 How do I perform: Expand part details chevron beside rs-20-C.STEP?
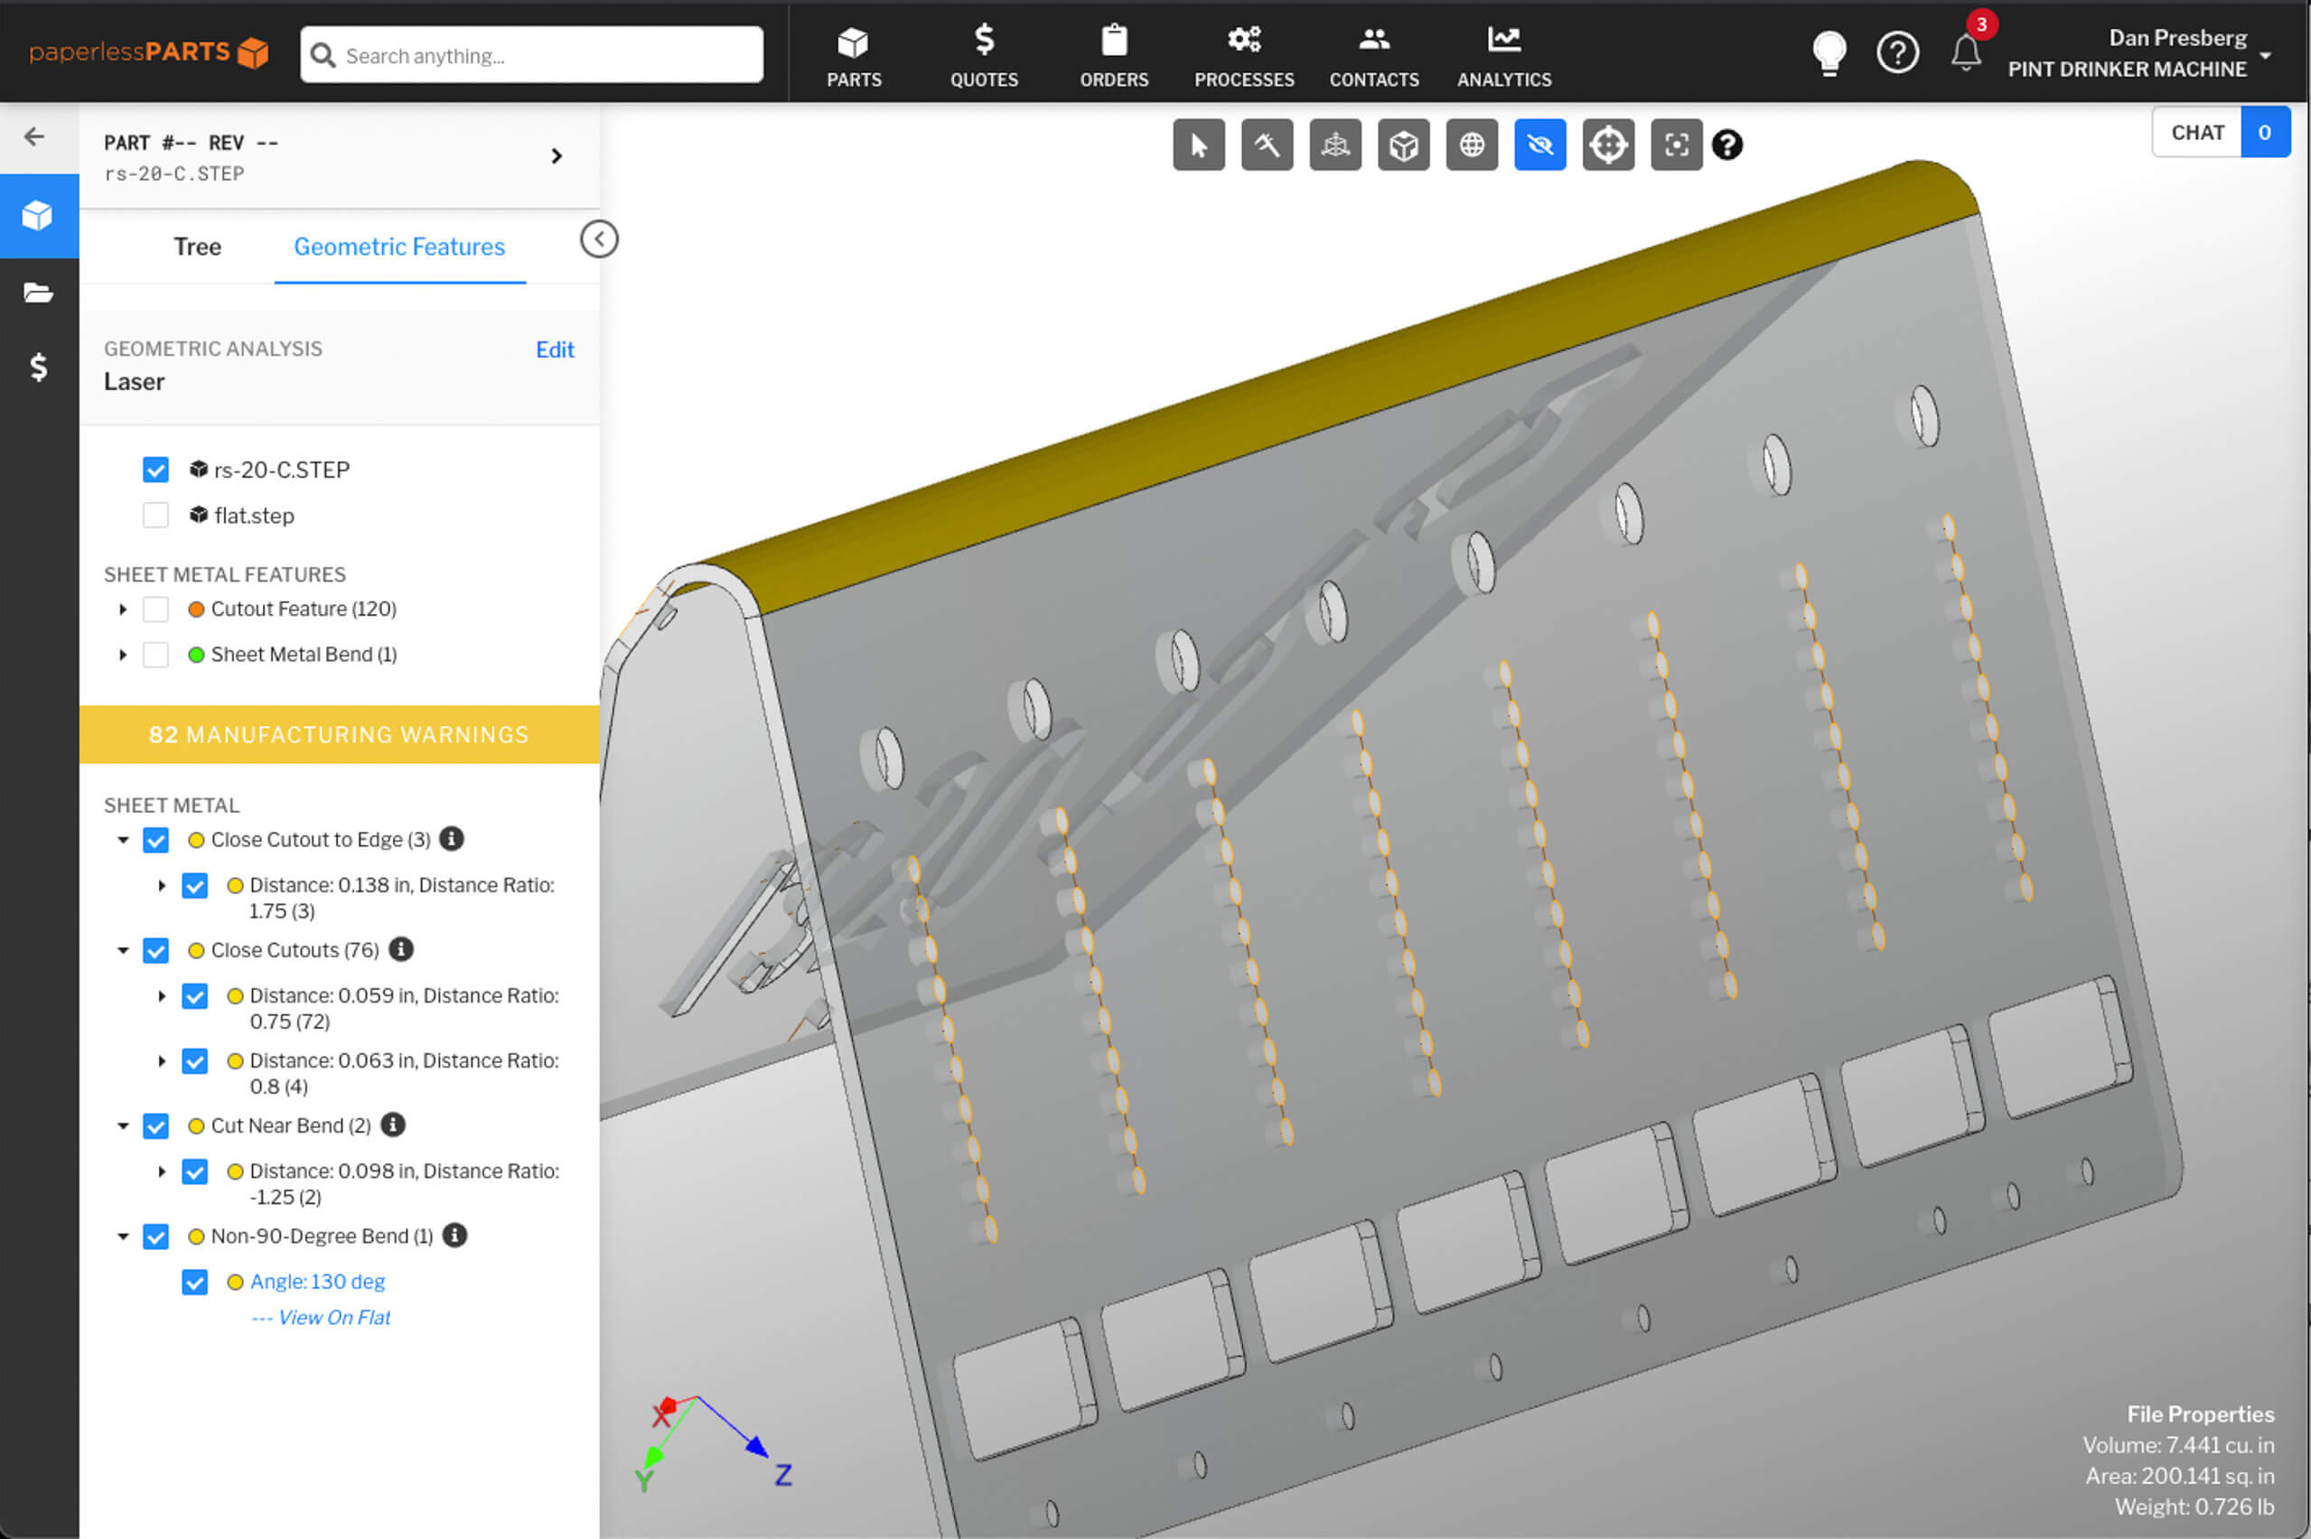point(557,156)
